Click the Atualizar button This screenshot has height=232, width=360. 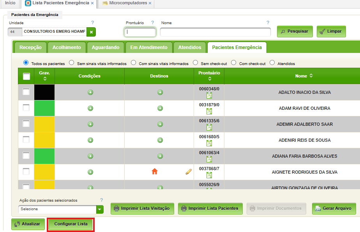pyautogui.click(x=28, y=224)
